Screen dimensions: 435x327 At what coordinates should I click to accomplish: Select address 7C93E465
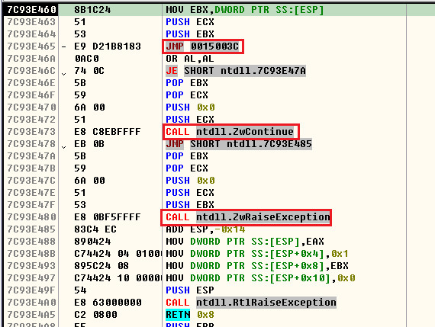(x=31, y=46)
